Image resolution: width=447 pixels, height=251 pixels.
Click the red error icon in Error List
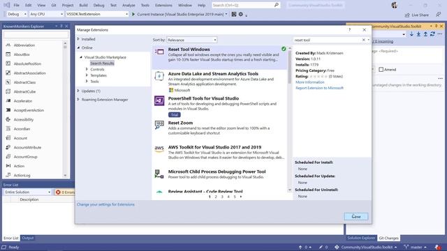tap(58, 192)
